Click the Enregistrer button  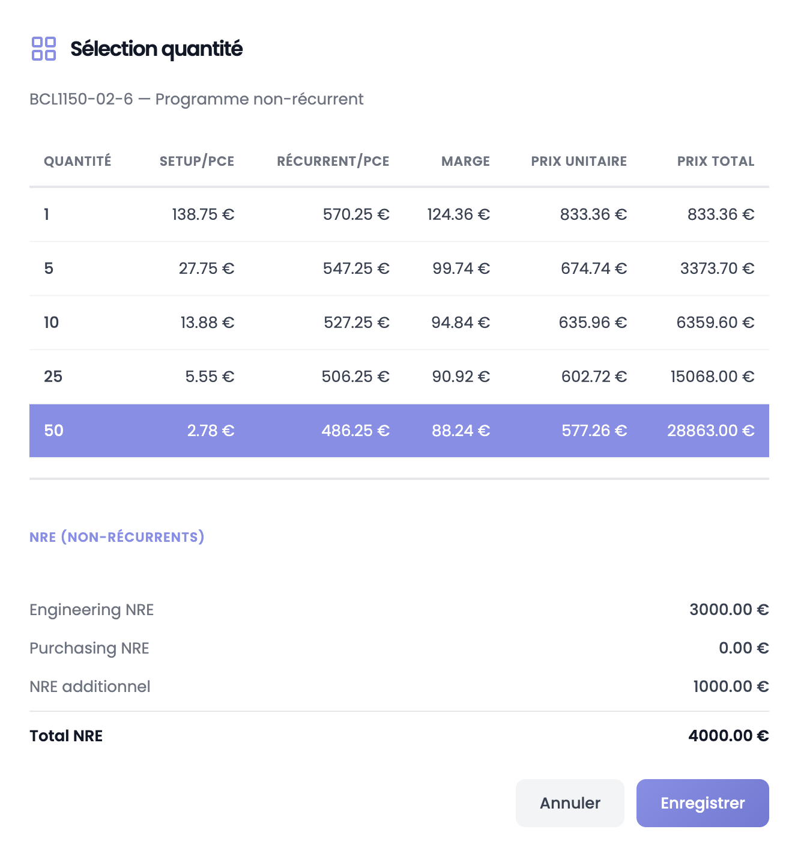[x=702, y=803]
